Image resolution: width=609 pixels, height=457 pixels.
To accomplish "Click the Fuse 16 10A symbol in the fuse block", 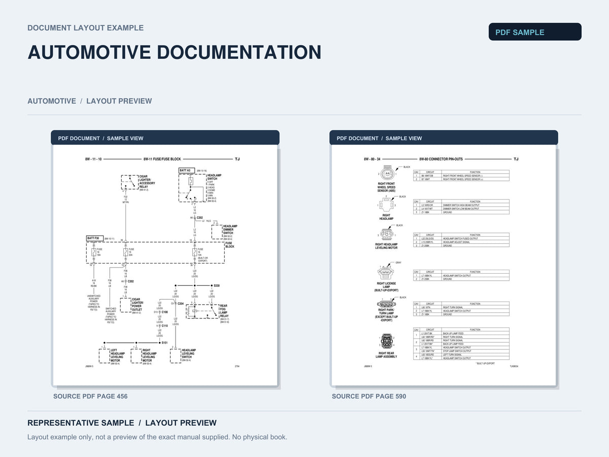I will click(194, 252).
